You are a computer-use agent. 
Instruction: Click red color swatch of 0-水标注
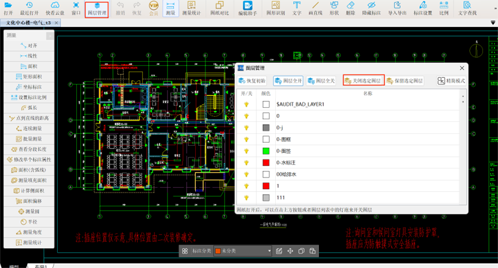tap(266, 162)
